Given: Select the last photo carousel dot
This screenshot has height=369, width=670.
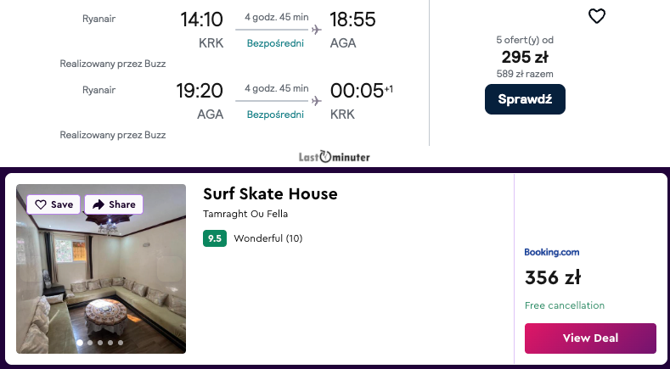Looking at the screenshot, I should pyautogui.click(x=121, y=343).
